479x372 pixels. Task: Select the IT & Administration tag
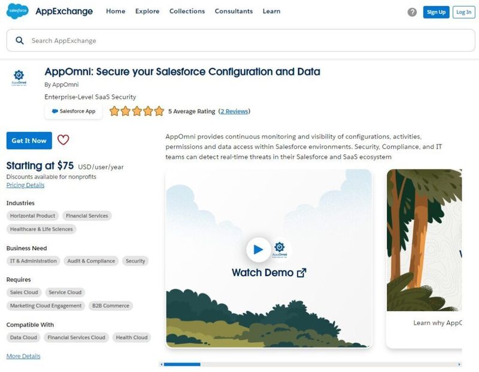pyautogui.click(x=34, y=261)
